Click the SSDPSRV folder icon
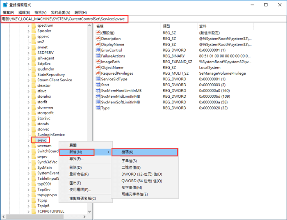Screen dimensions: 287x220 [34, 53]
